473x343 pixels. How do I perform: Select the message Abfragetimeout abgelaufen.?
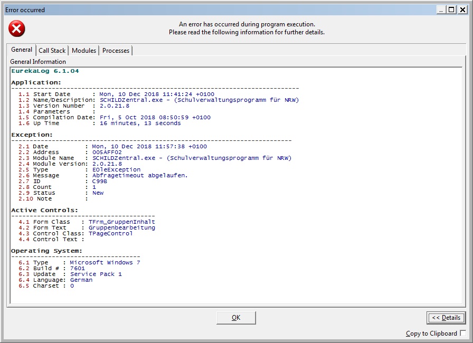coord(140,175)
